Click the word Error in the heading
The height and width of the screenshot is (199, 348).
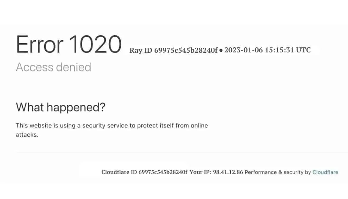coord(40,44)
